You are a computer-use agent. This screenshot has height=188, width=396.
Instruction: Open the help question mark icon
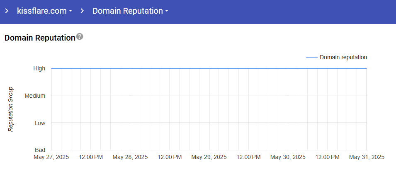80,36
